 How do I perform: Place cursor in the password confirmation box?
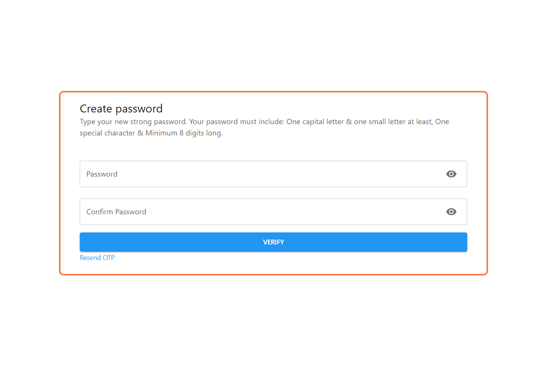click(x=261, y=212)
